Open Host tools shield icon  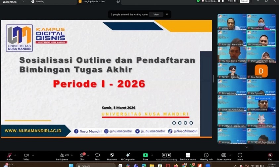[112, 155]
